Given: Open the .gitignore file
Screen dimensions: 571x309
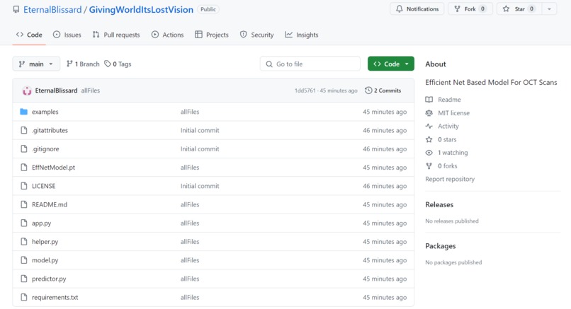Looking at the screenshot, I should (x=45, y=149).
